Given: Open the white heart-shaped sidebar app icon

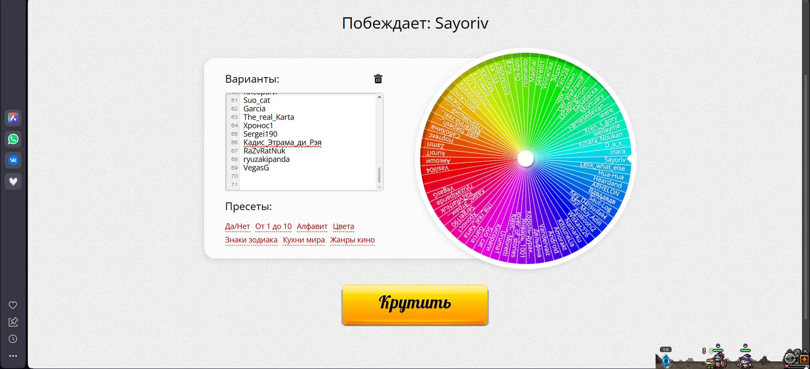Looking at the screenshot, I should (x=13, y=181).
